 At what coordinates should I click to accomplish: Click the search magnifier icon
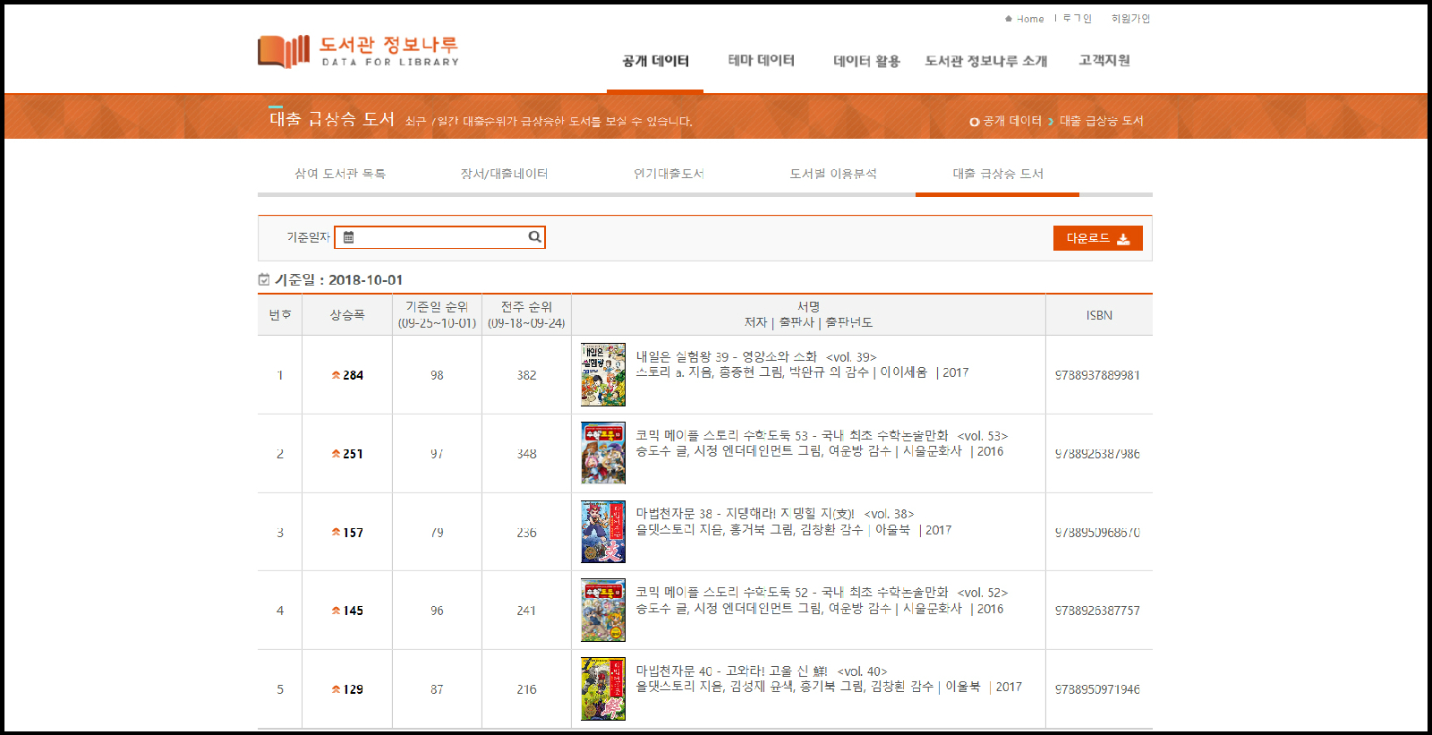[x=534, y=236]
